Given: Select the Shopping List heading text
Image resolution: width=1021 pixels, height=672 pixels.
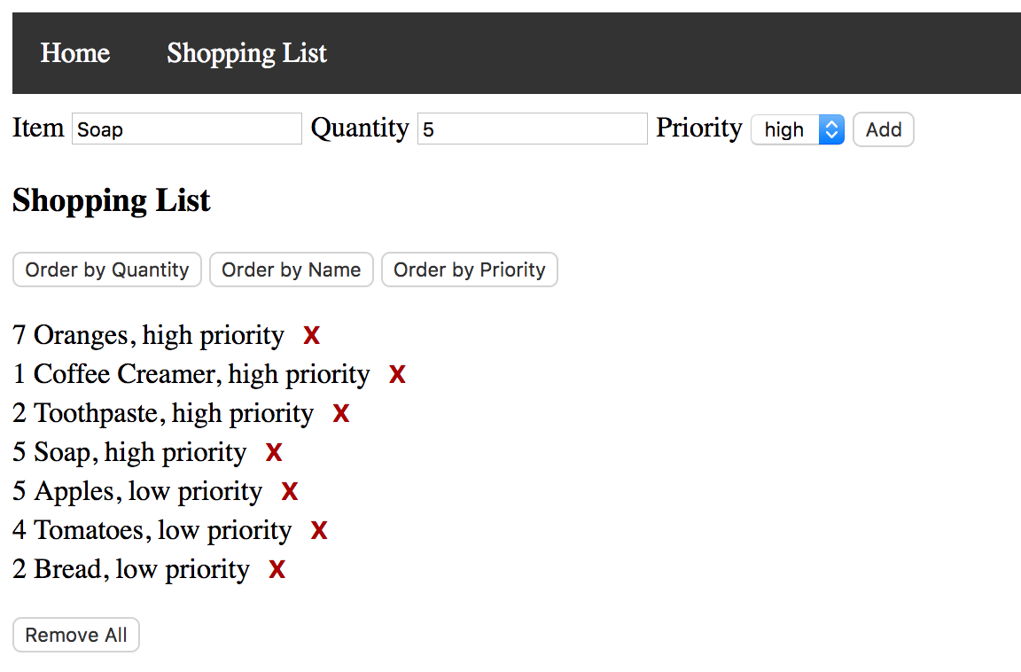Looking at the screenshot, I should tap(112, 200).
